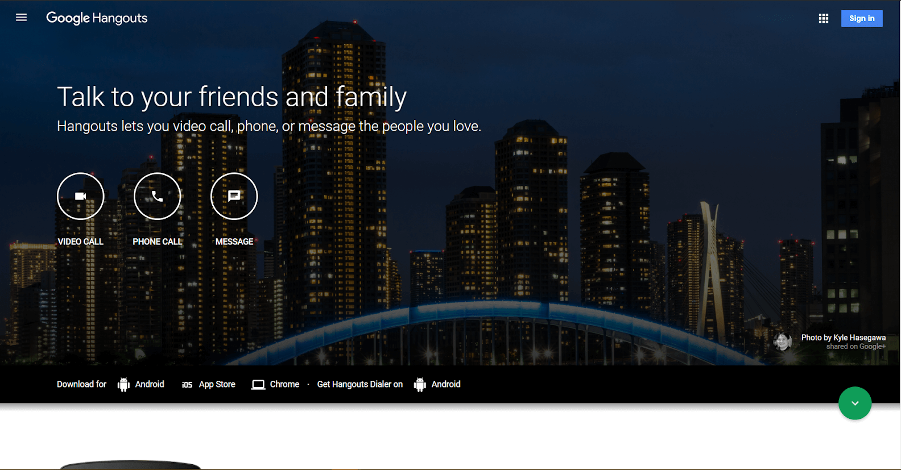Start a video call via the camera icon
The height and width of the screenshot is (470, 901).
click(81, 196)
